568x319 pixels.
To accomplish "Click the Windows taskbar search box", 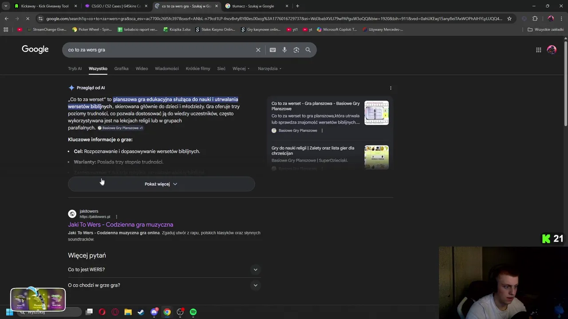I will 49,312.
